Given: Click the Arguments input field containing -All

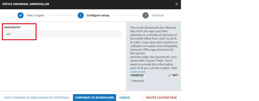Looking at the screenshot, I should 63,34.
